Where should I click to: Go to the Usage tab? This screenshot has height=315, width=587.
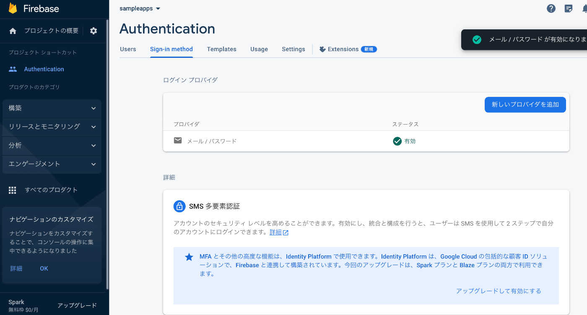pyautogui.click(x=259, y=49)
